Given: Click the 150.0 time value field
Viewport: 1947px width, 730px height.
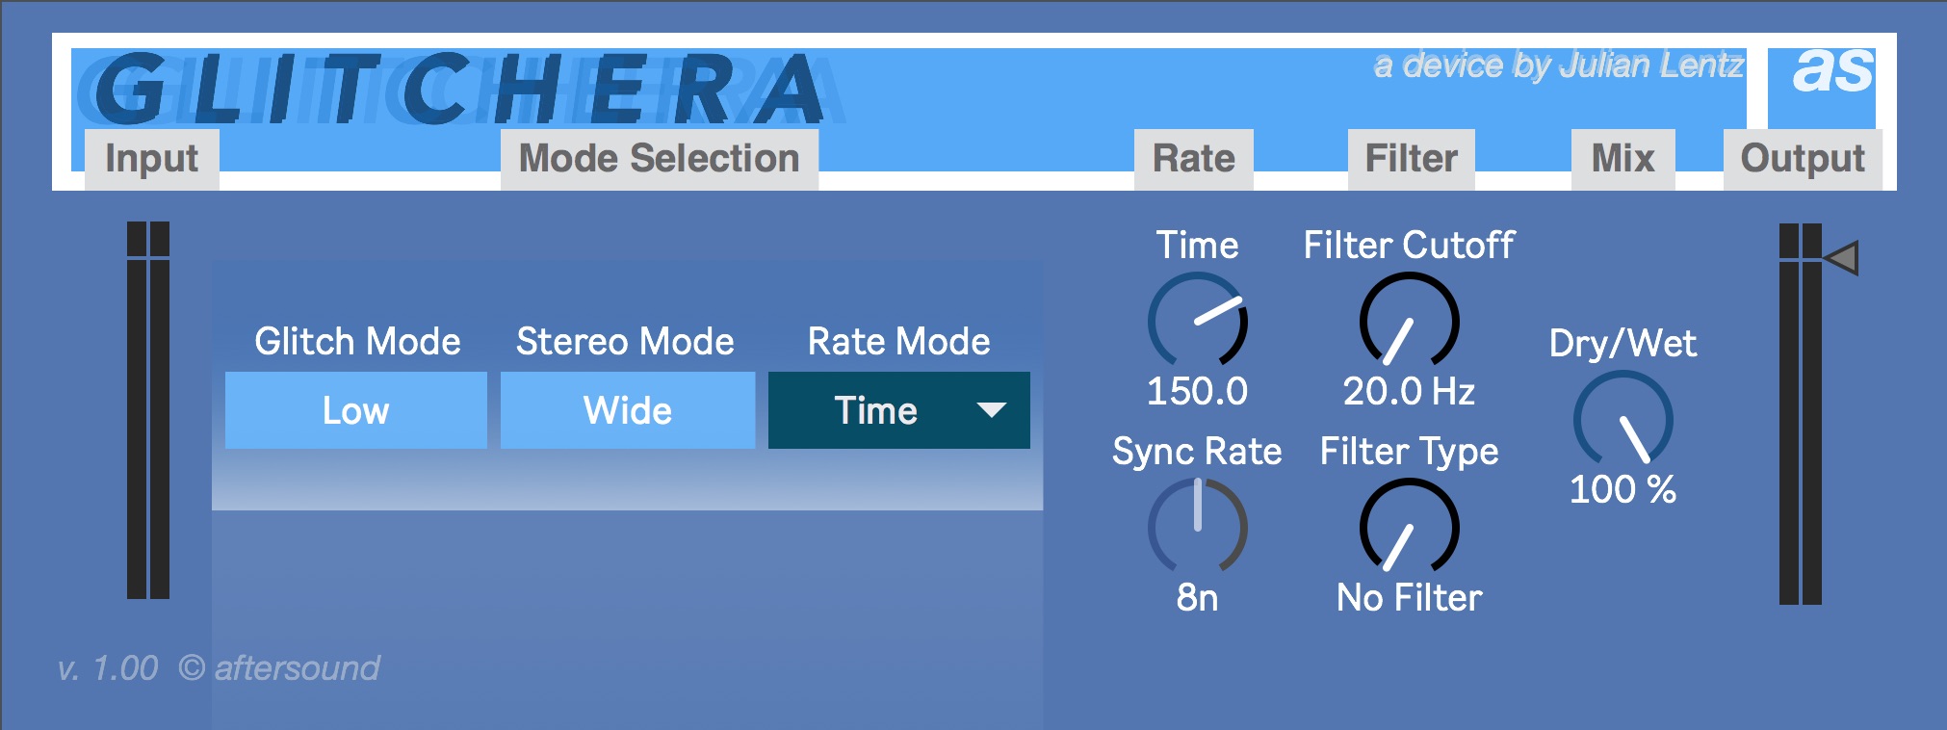Looking at the screenshot, I should pos(1197,391).
